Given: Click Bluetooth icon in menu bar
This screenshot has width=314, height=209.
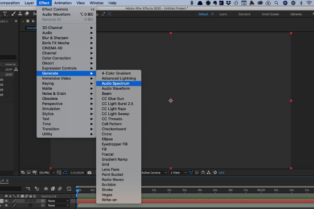Looking at the screenshot, I should point(301,3).
